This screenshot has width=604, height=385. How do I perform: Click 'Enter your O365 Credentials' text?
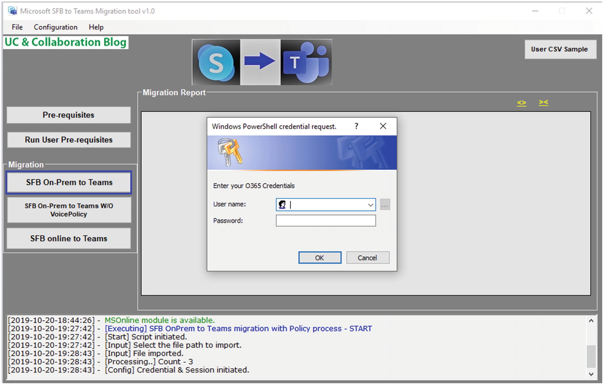pyautogui.click(x=254, y=186)
